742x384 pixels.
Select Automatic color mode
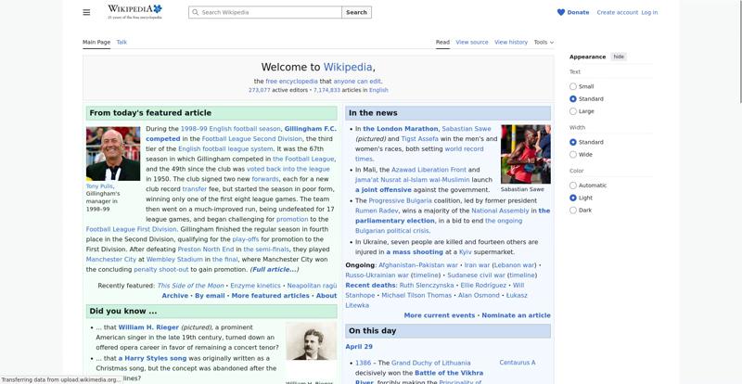[x=573, y=186]
